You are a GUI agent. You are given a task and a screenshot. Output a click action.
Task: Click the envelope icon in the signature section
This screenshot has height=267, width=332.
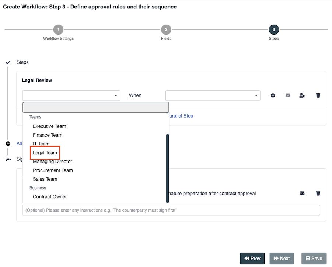(x=302, y=193)
